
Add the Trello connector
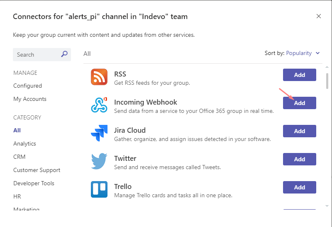299,187
